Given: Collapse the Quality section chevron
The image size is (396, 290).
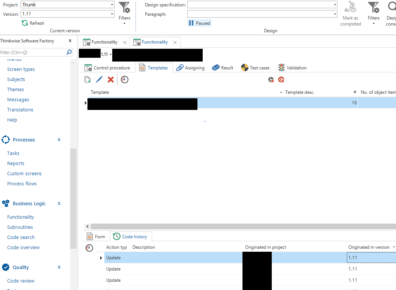Looking at the screenshot, I should pos(59,267).
